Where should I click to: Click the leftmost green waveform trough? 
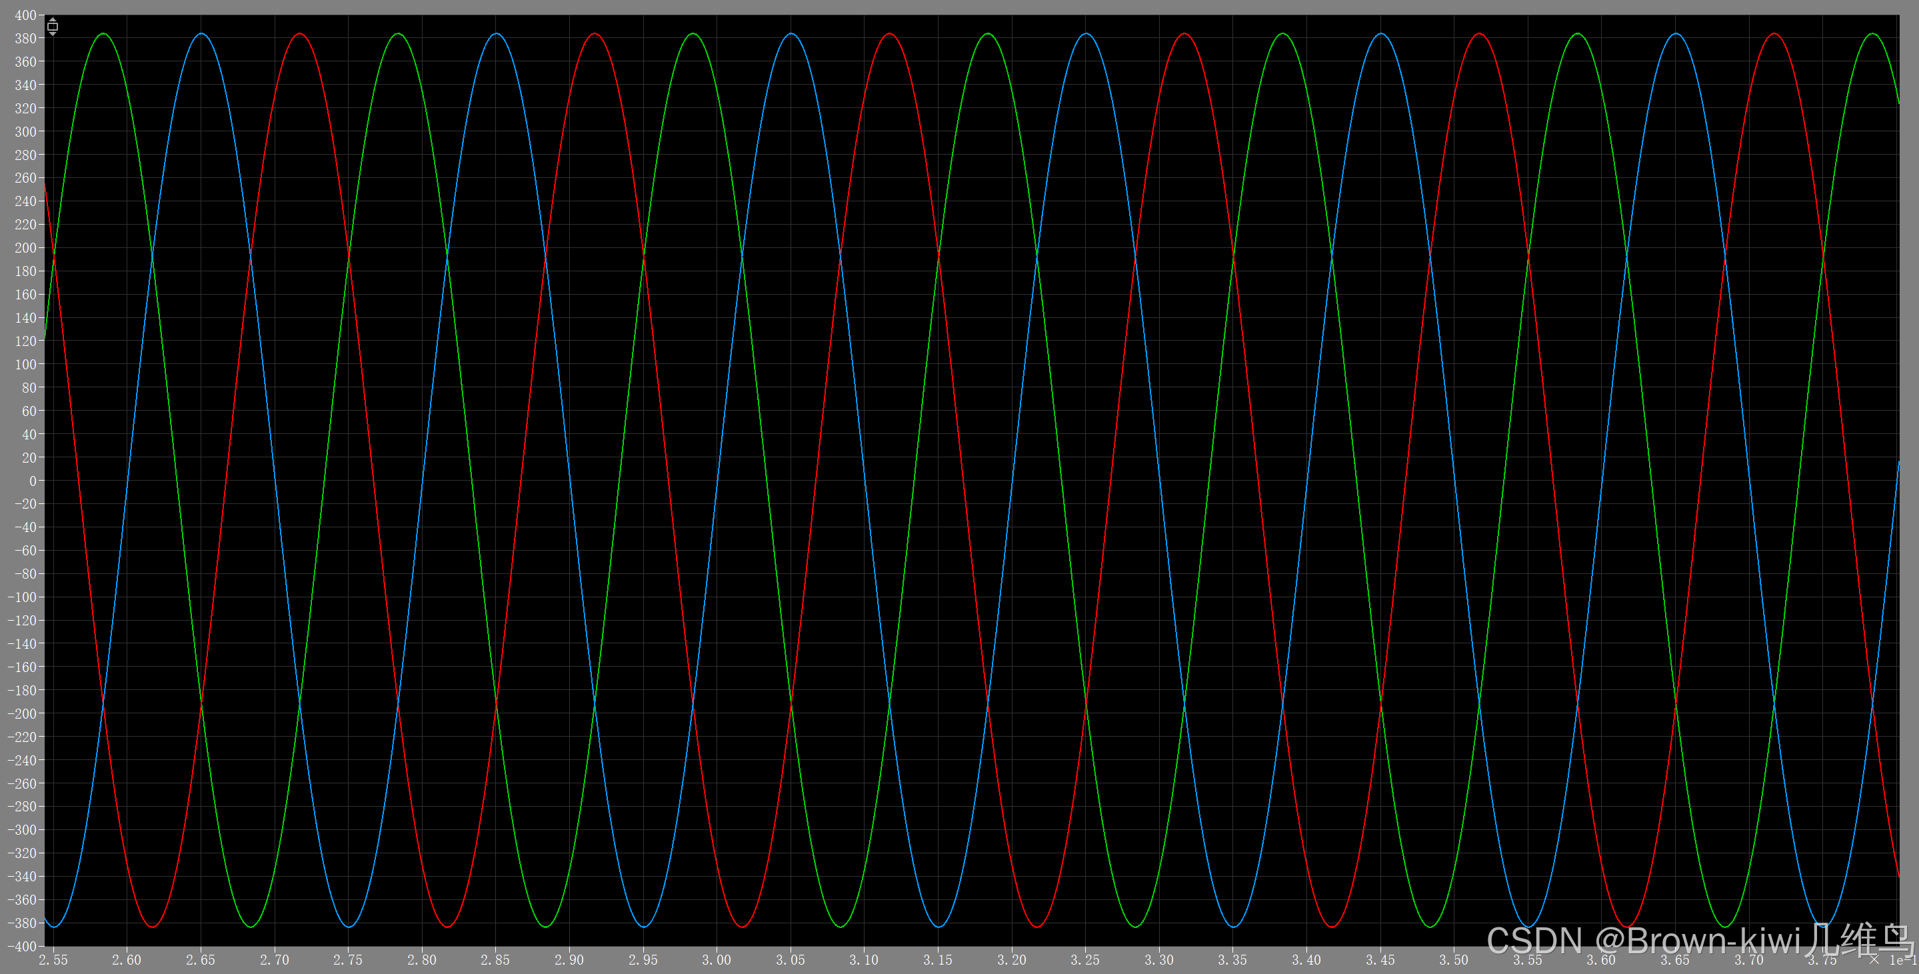coord(251,927)
